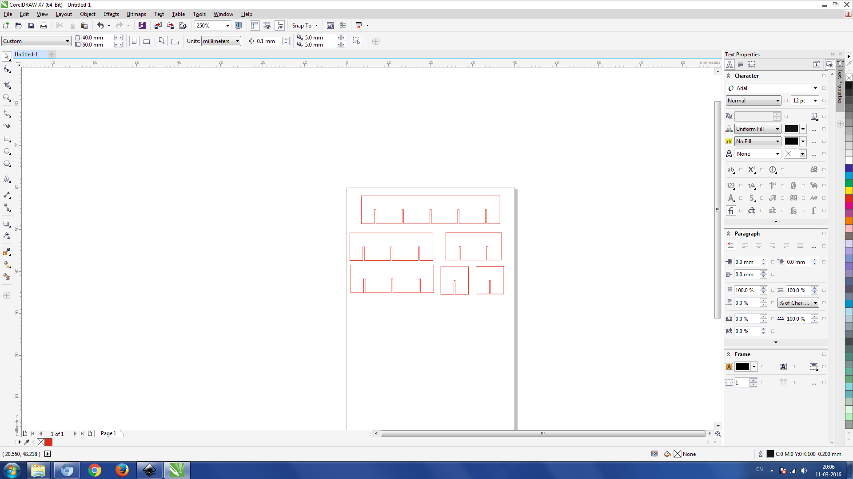
Task: Open the Object menu
Action: pyautogui.click(x=88, y=14)
